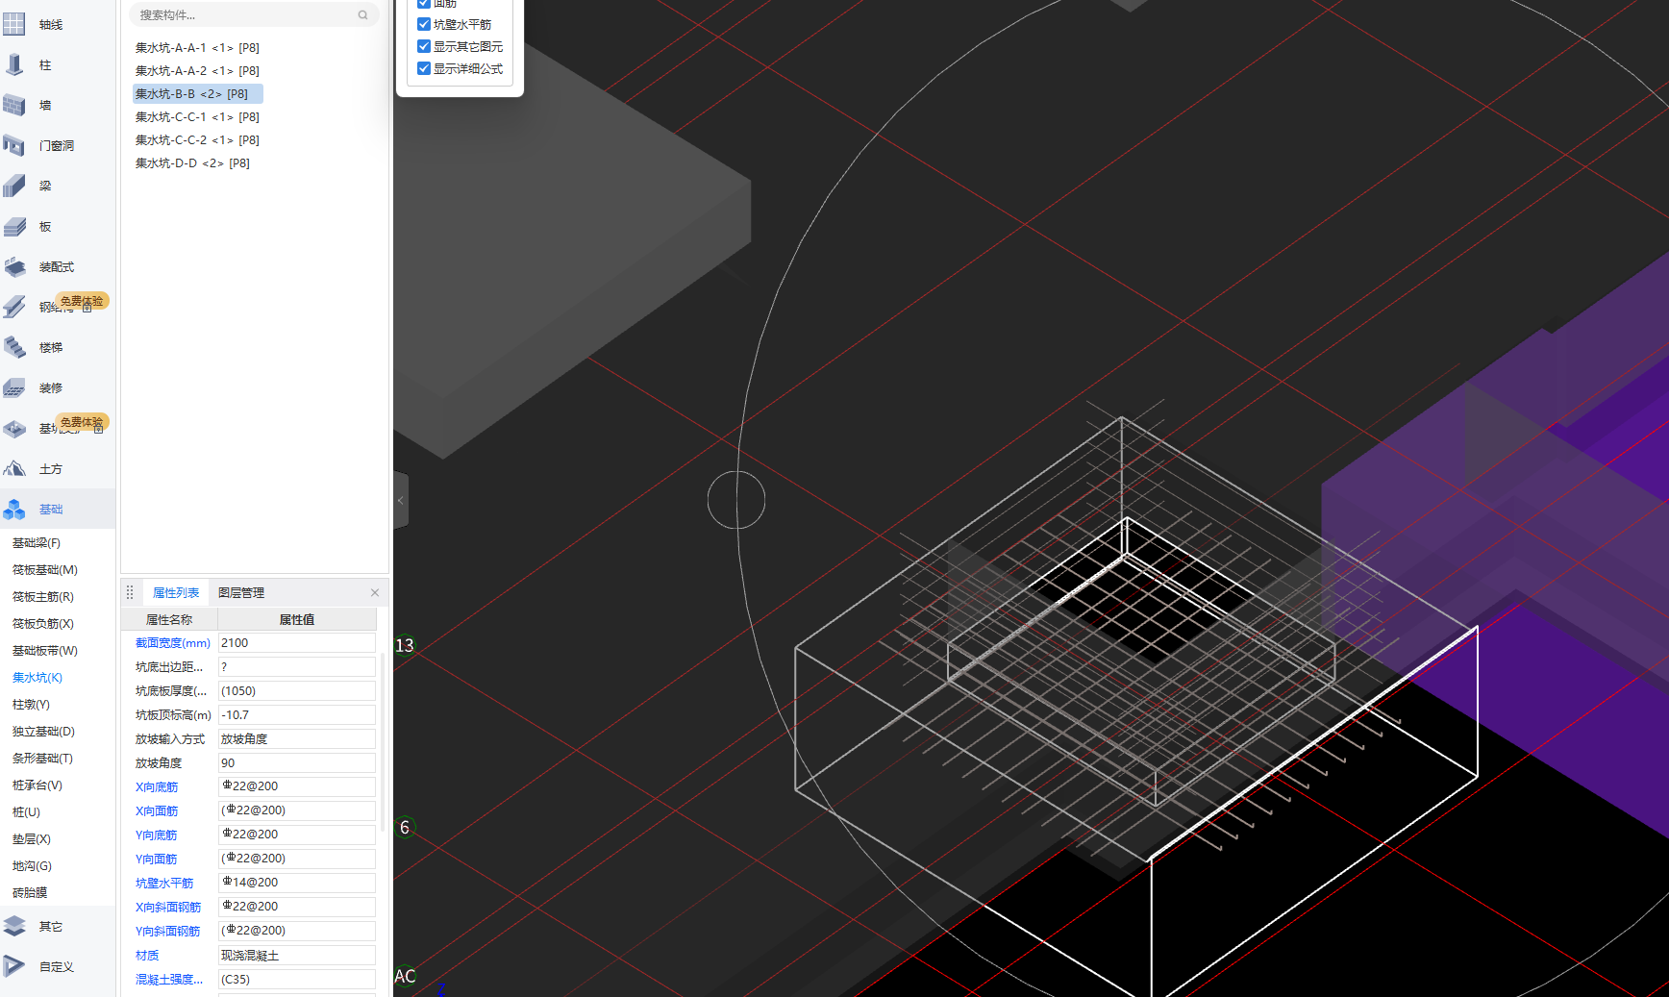The image size is (1669, 997).
Task: Open the 自定义 custom category icon
Action: (14, 966)
